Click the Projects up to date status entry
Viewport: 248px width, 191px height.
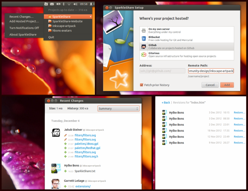pos(68,10)
